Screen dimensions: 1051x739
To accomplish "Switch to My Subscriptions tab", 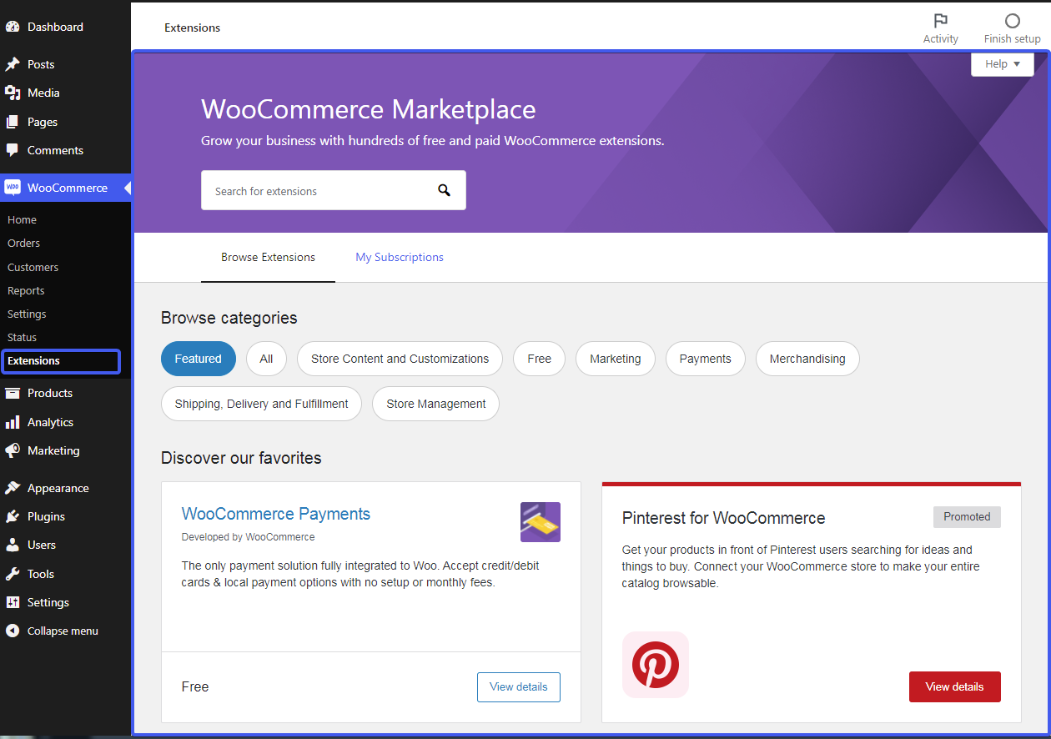I will tap(400, 257).
